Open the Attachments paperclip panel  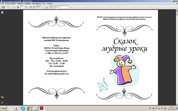[2, 102]
